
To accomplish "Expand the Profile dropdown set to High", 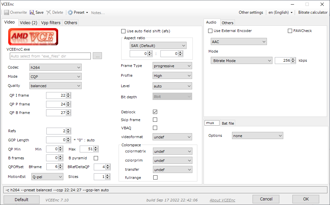I will click(x=172, y=76).
